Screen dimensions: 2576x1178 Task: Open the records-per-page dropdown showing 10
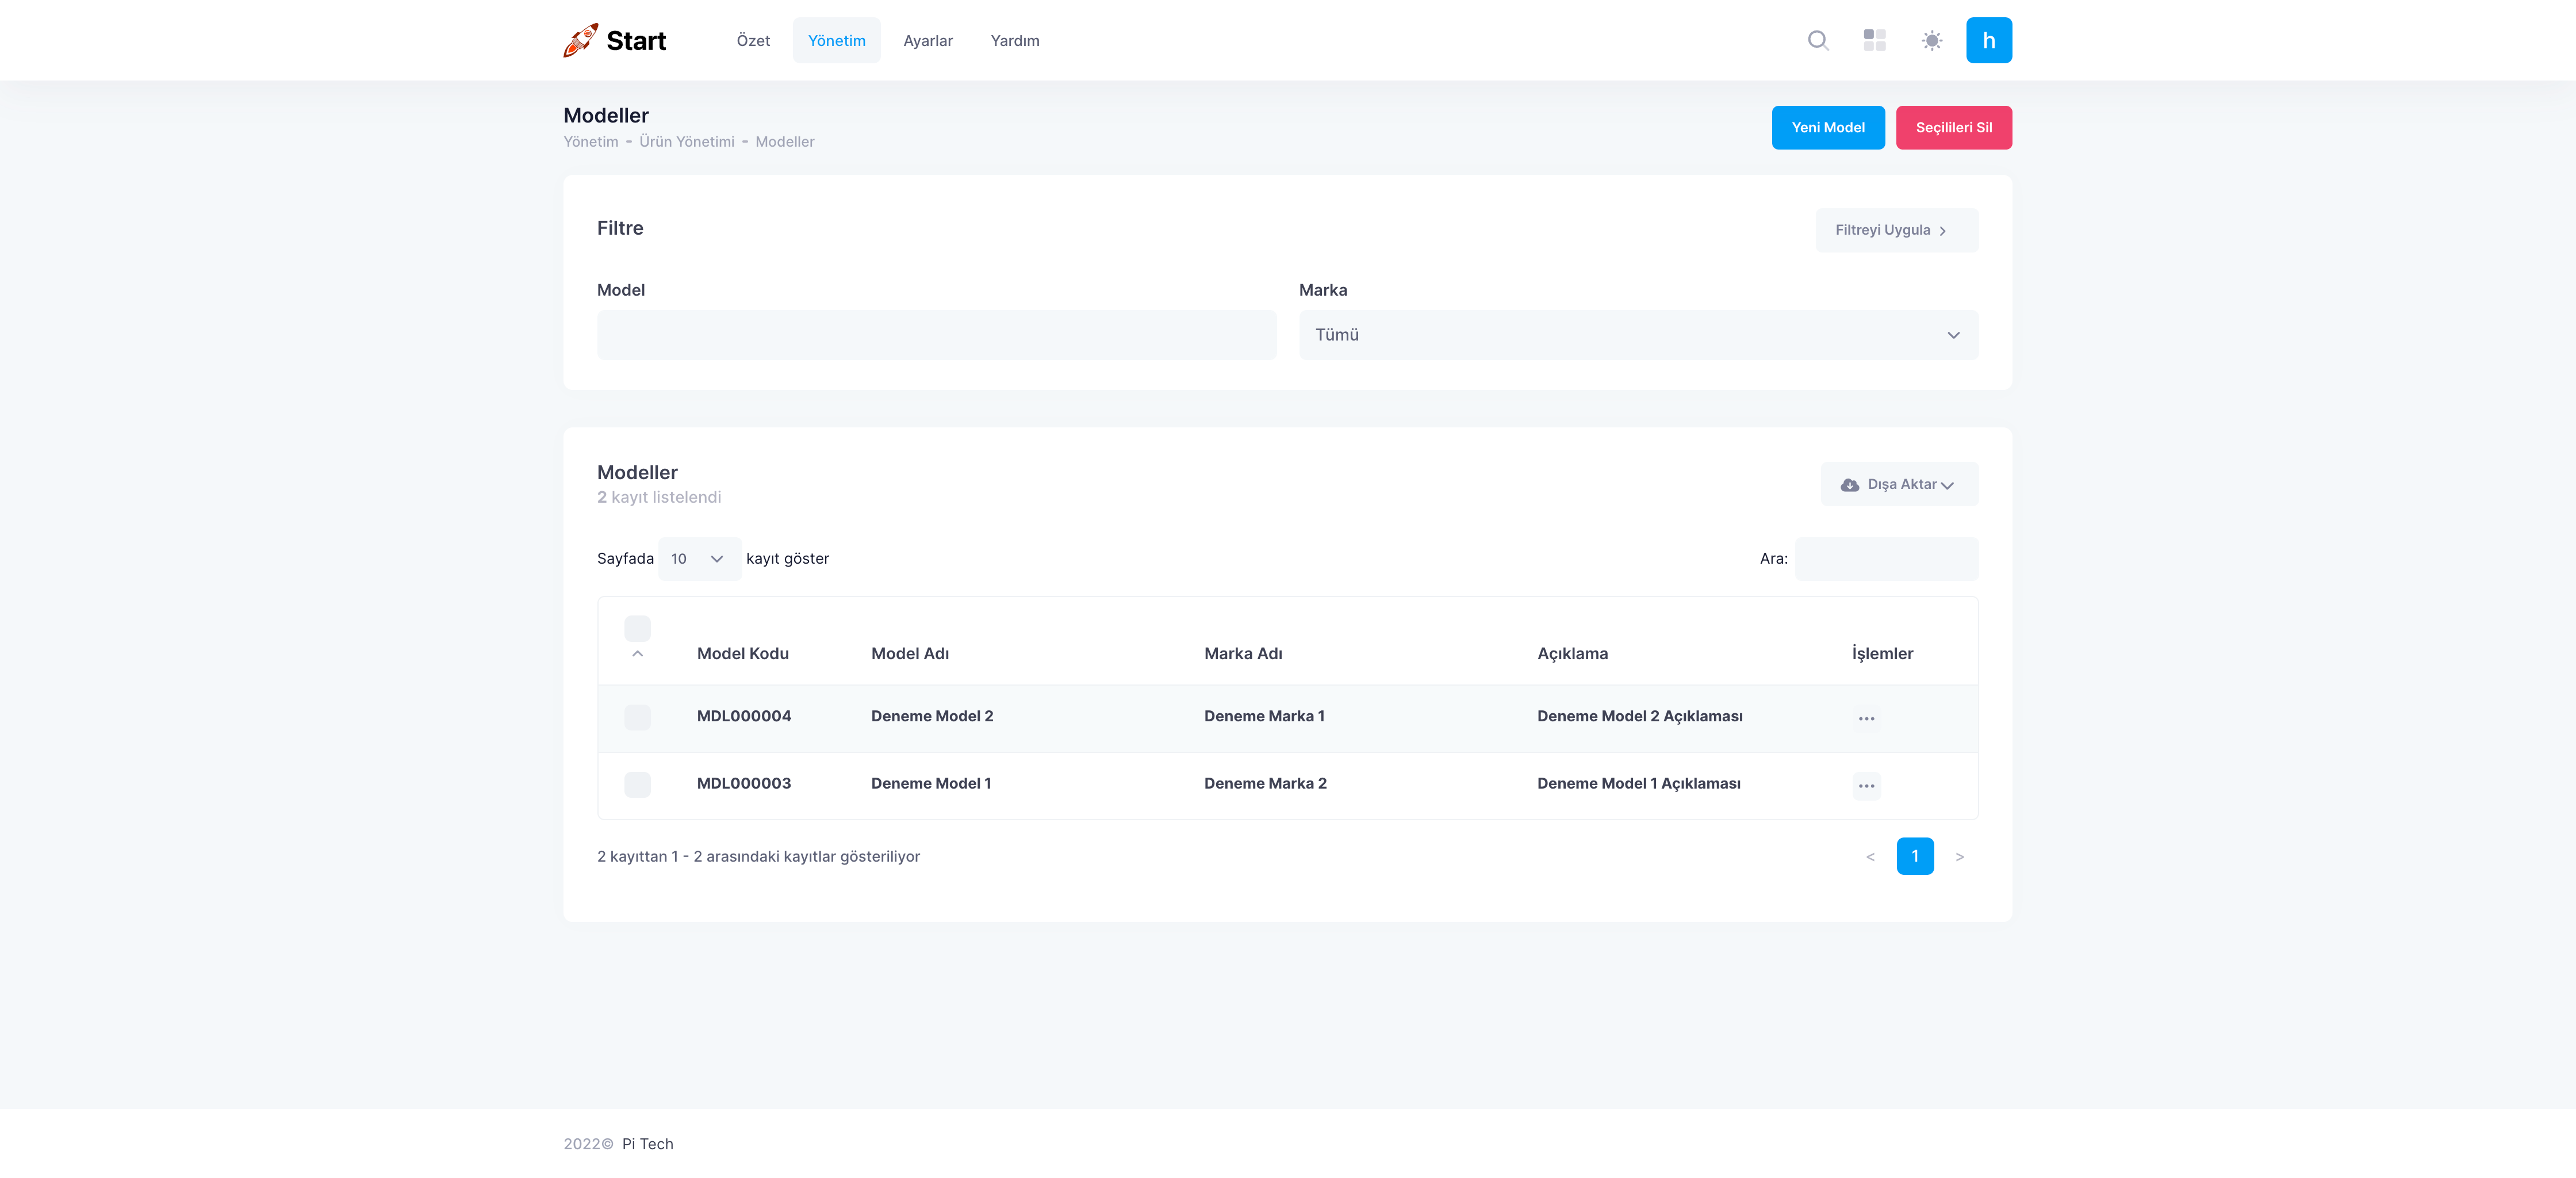[698, 559]
